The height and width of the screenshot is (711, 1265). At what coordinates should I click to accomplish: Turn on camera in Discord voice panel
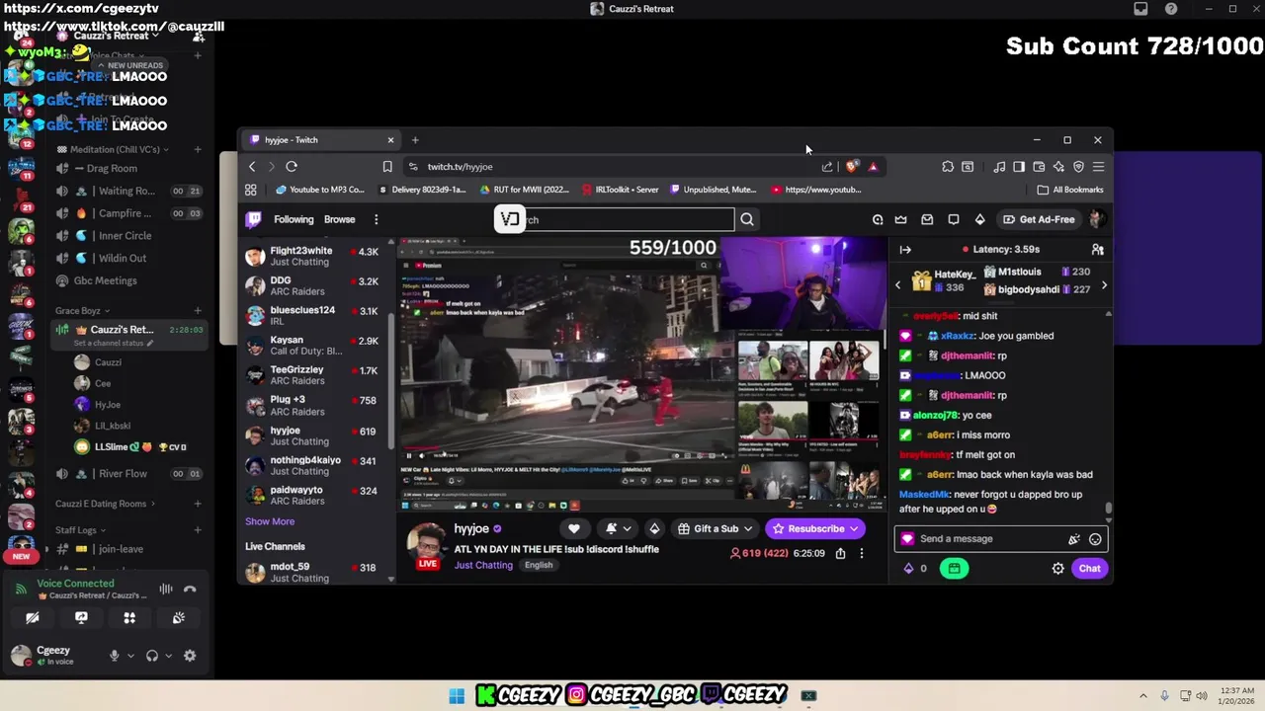click(33, 618)
